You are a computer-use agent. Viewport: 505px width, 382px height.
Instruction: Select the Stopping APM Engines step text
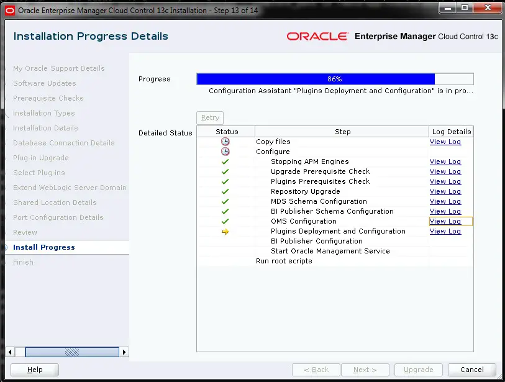310,161
